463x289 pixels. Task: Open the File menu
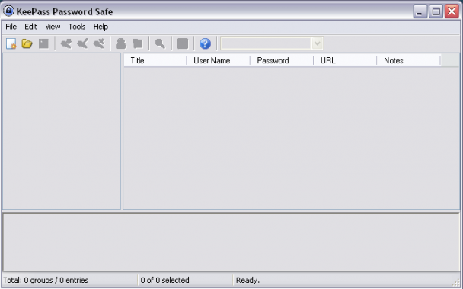tap(11, 27)
